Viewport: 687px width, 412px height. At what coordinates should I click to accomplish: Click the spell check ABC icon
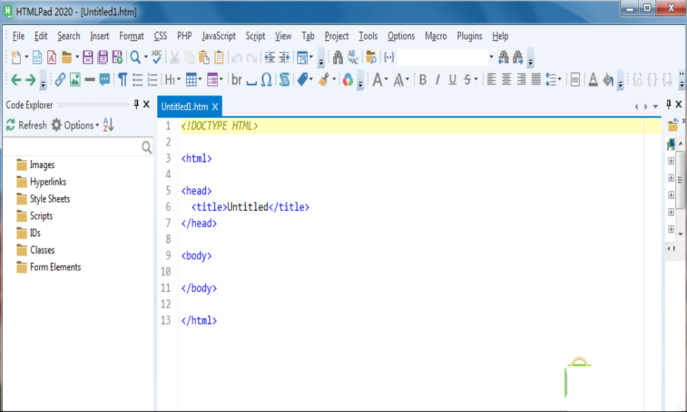[157, 57]
